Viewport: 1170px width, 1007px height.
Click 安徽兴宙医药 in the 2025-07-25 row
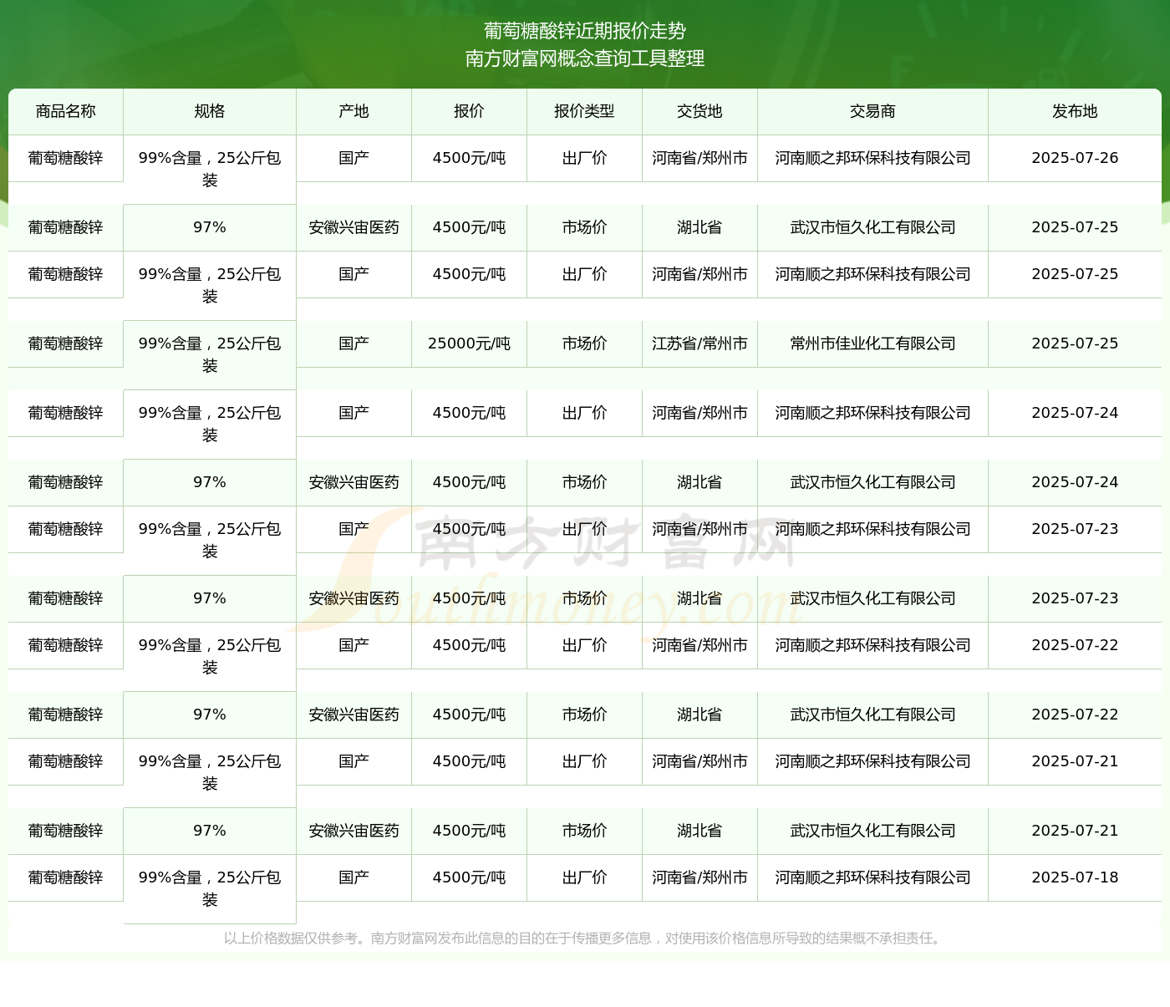coord(354,227)
